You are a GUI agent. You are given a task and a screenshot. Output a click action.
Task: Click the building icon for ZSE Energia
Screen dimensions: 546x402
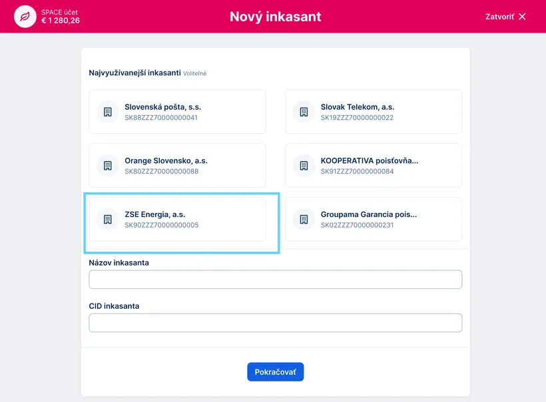click(x=108, y=219)
